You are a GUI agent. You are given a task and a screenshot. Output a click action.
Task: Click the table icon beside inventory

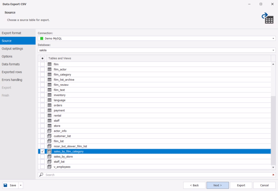pyautogui.click(x=49, y=95)
